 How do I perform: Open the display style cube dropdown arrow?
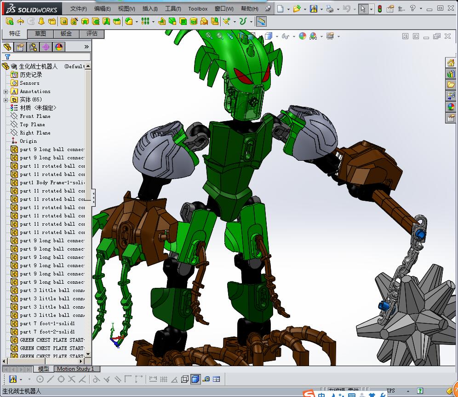coord(277,36)
